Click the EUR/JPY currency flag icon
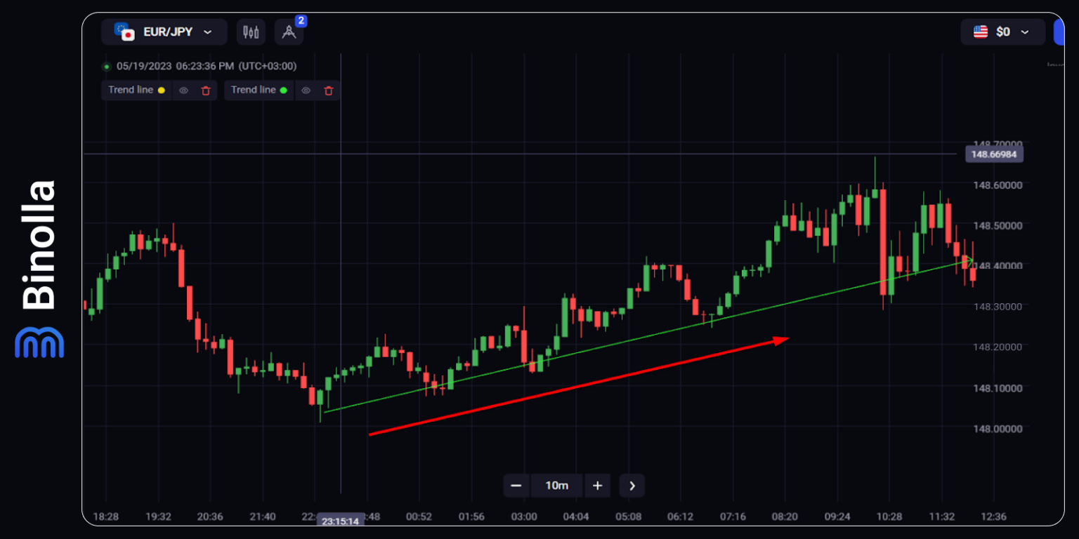 (125, 32)
